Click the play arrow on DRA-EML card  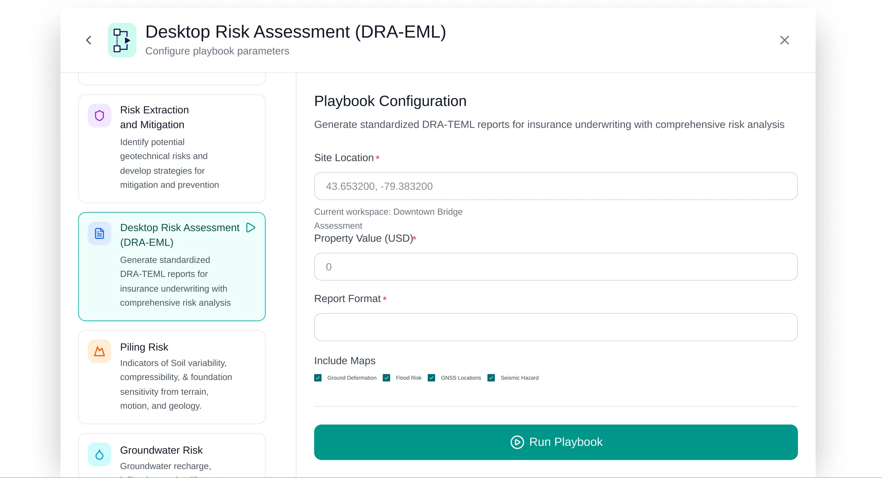pyautogui.click(x=251, y=228)
